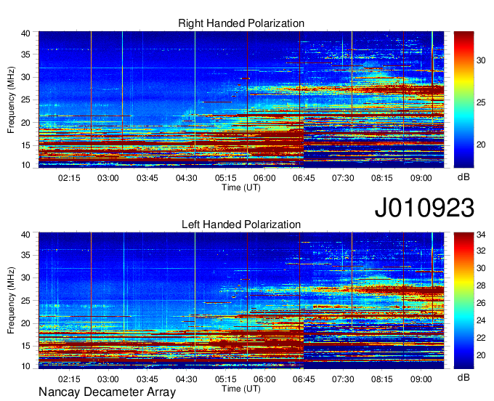Click the 09:00 time tick under Right Handed plot

[x=421, y=178]
